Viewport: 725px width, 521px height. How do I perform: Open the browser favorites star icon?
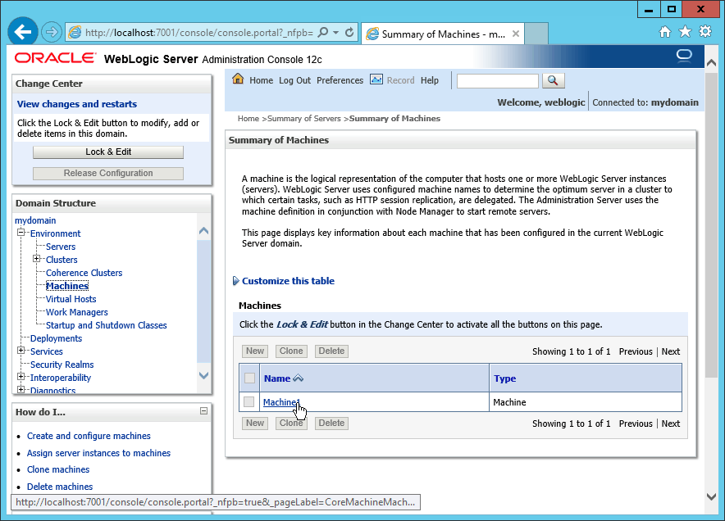pos(686,33)
